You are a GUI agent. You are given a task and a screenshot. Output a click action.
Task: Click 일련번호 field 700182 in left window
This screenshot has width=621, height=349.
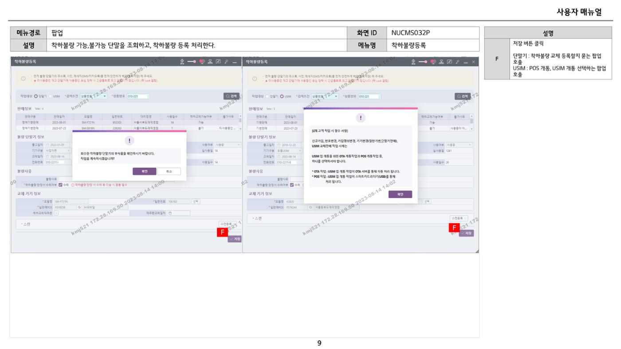178,201
